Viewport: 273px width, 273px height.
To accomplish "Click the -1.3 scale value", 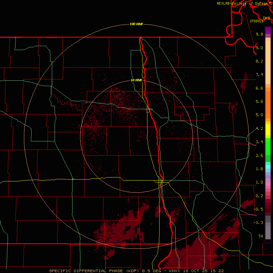I will (258, 223).
